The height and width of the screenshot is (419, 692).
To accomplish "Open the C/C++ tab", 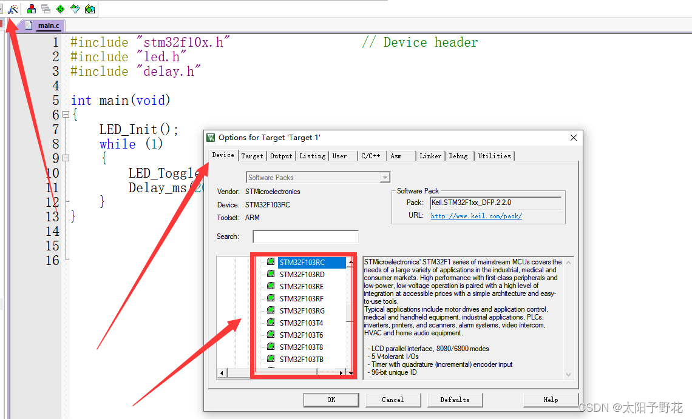I will (x=371, y=156).
